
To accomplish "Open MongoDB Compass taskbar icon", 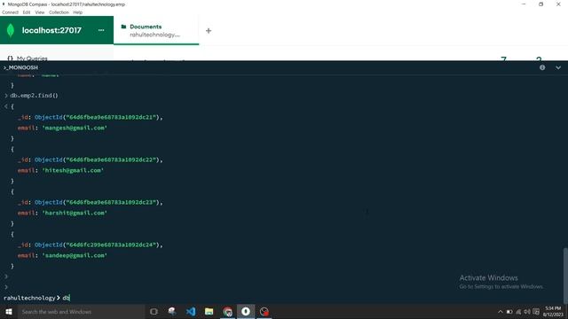I will coord(246,311).
